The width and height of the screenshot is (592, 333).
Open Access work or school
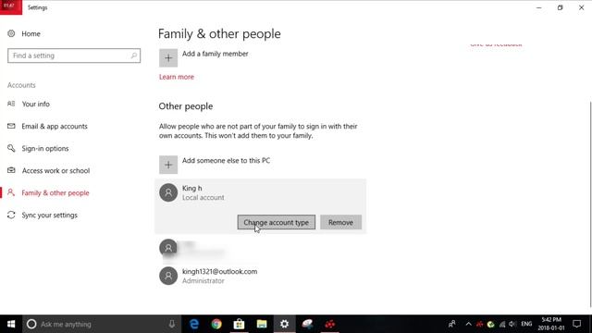pos(55,170)
